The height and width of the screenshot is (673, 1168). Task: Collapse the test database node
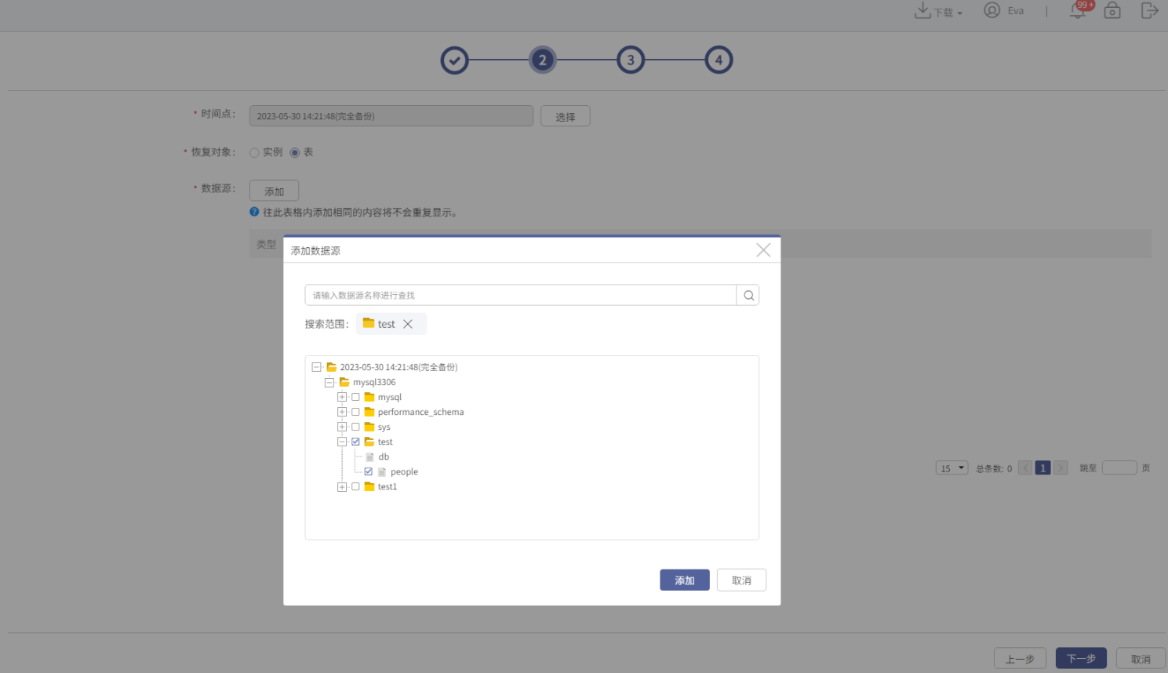pos(342,442)
